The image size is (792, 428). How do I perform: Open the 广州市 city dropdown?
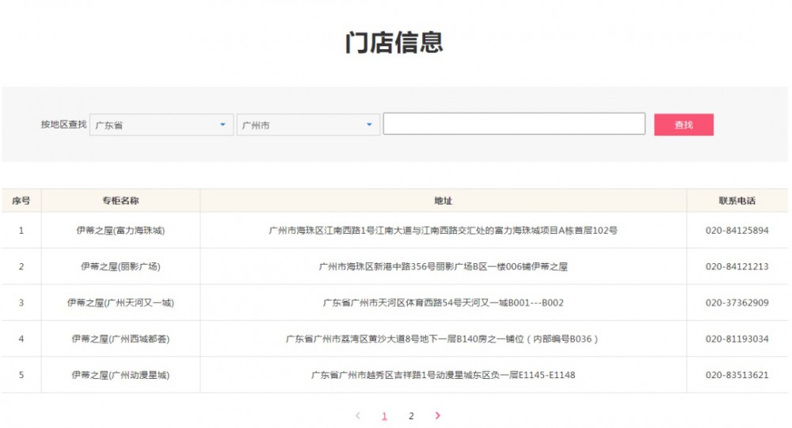(308, 124)
